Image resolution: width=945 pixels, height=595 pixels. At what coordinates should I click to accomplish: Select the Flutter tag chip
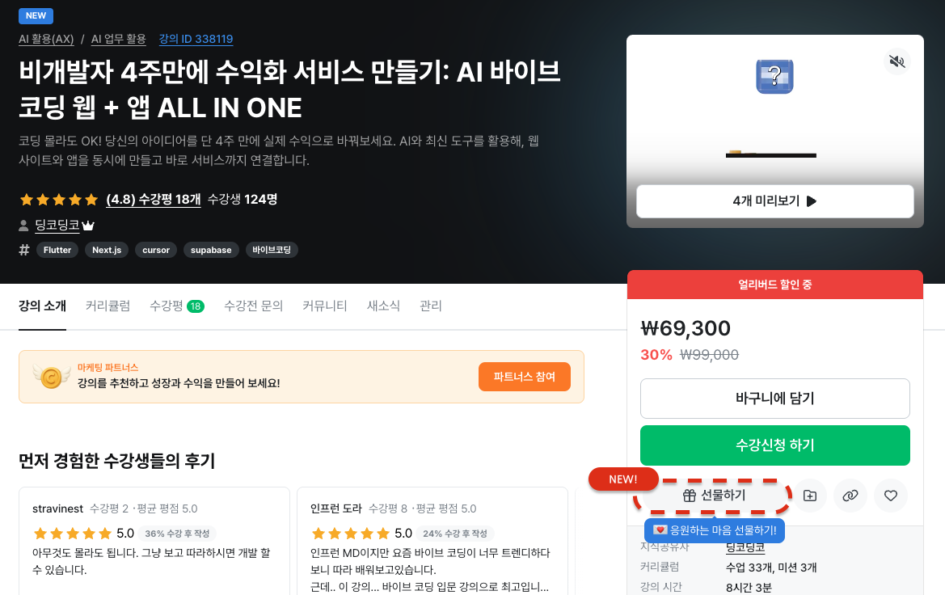(x=57, y=250)
